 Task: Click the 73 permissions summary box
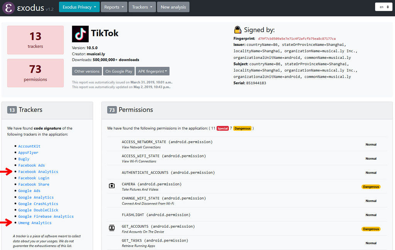(x=35, y=73)
